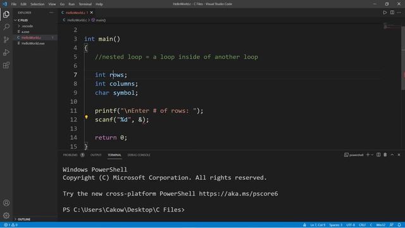Viewport: 405px width, 228px height.
Task: Click the VS Code logo icon
Action: coord(4,4)
